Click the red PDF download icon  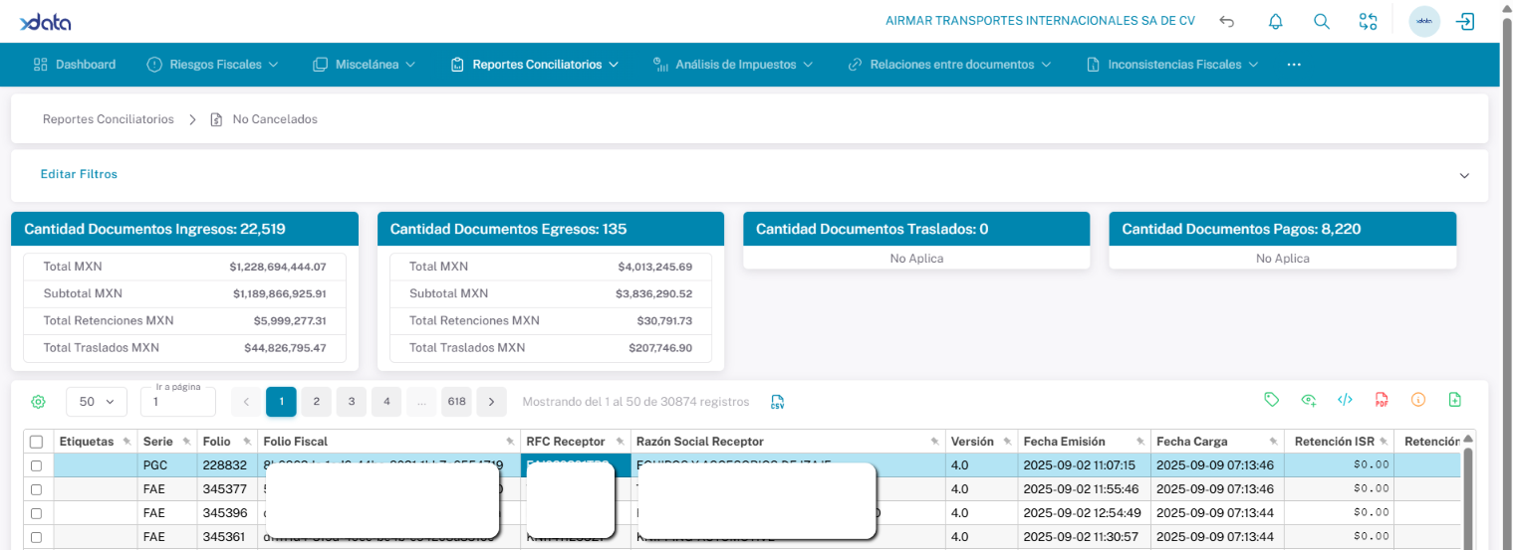click(1382, 400)
